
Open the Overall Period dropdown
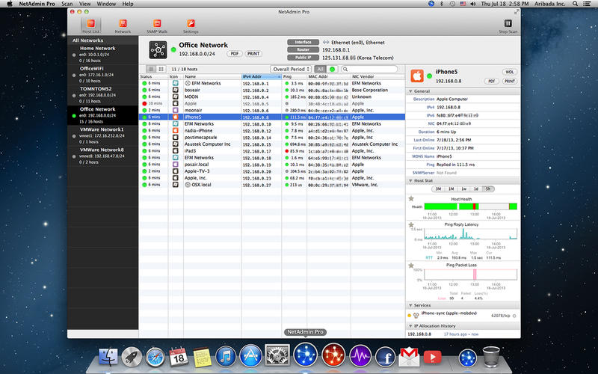point(291,69)
